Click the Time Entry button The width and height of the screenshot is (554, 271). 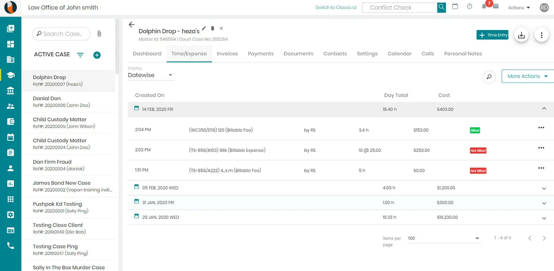coord(492,35)
